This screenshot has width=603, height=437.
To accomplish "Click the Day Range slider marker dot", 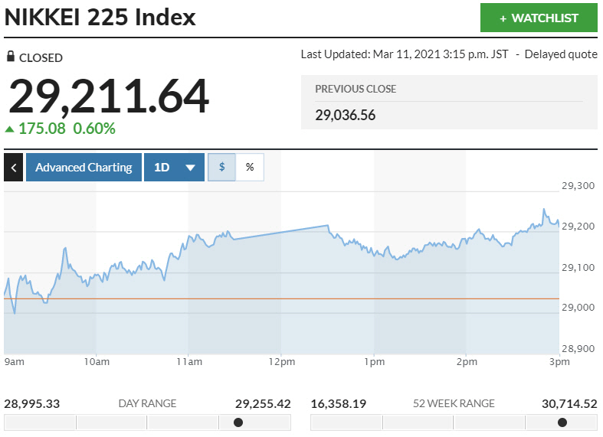I will coord(238,422).
